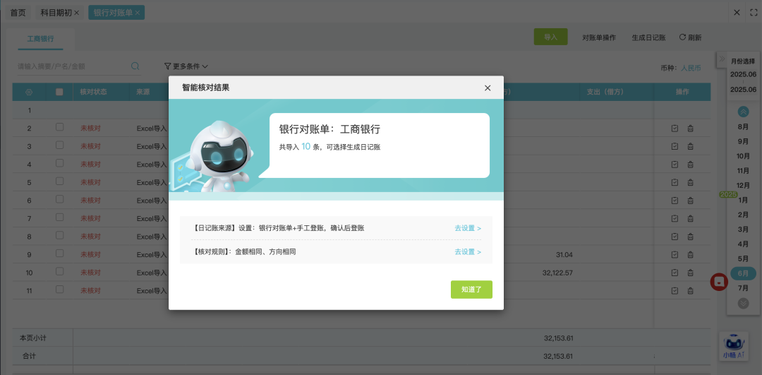Screen dimensions: 762x375
Task: Delete row 7 with trash icon
Action: pos(690,218)
